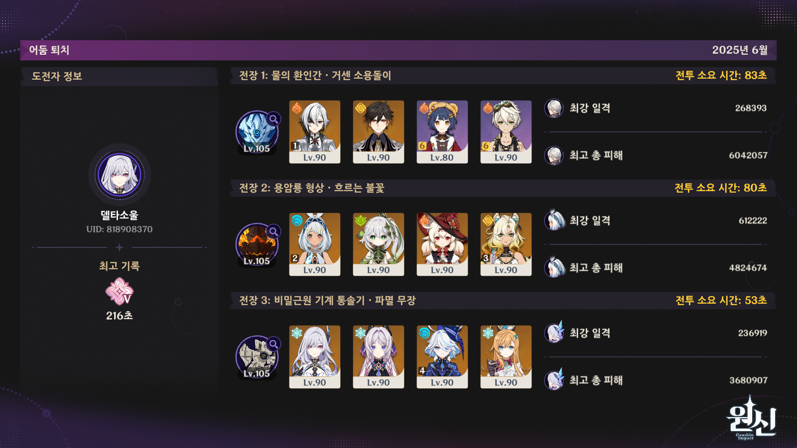797x448 pixels.
Task: Inspect the Battlefield 2 lava dragon boss icon
Action: coord(257,245)
